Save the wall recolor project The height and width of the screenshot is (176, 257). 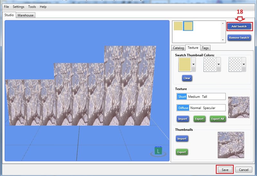pos(225,170)
